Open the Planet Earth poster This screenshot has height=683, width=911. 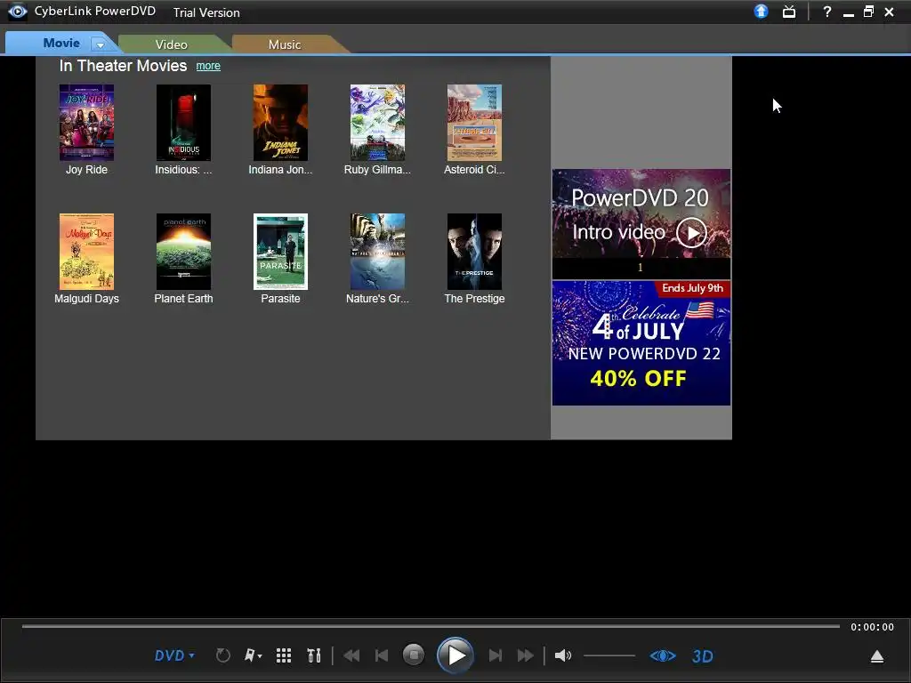click(183, 252)
